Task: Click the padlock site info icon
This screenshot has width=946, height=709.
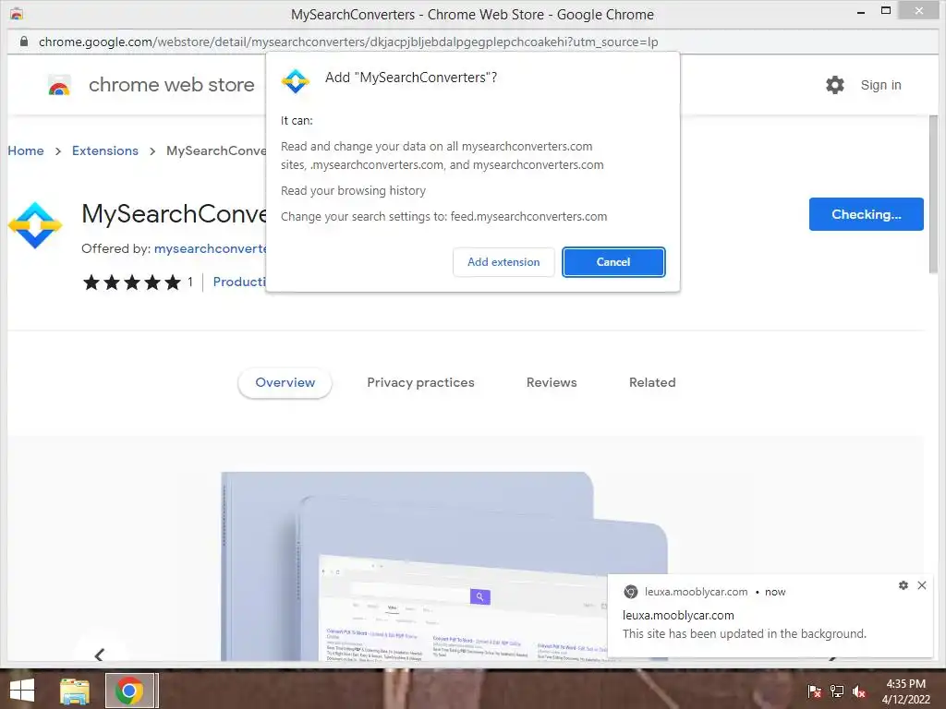Action: click(23, 42)
